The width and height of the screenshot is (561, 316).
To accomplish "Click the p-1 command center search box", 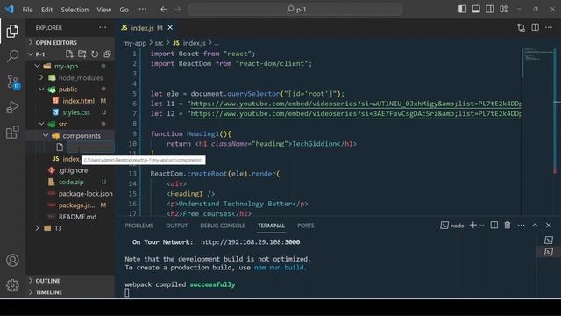I will click(295, 10).
